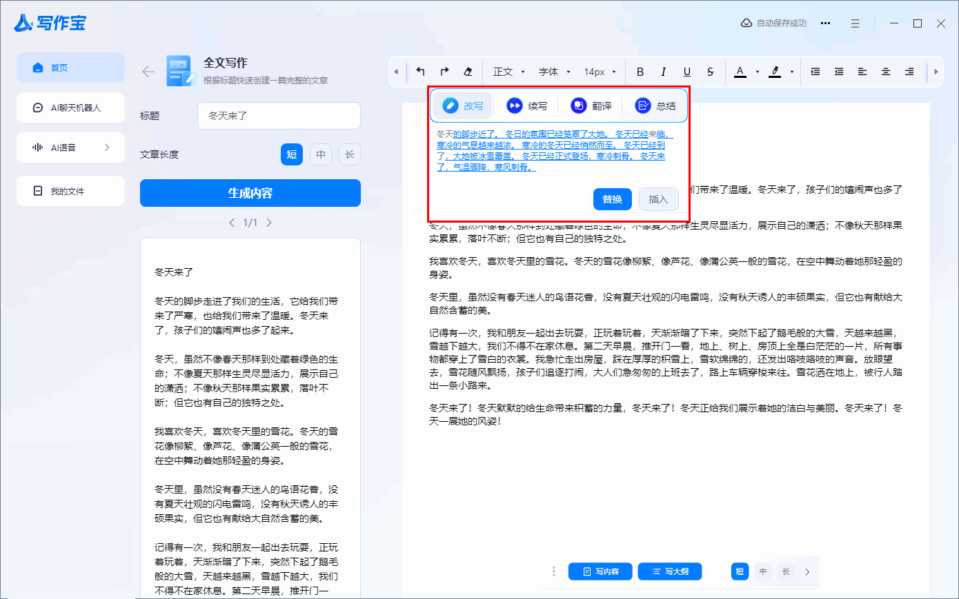Choose 中 length in bottom bar
This screenshot has width=959, height=599.
coord(763,571)
